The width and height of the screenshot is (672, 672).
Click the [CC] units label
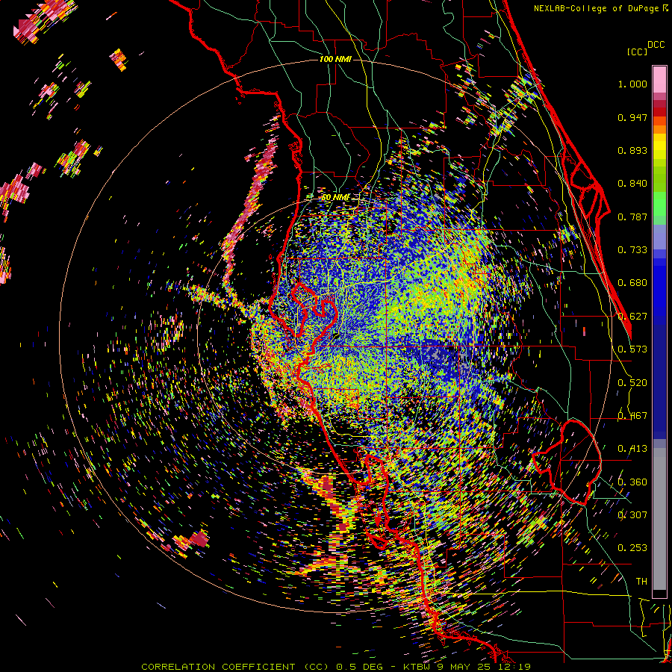click(x=637, y=52)
